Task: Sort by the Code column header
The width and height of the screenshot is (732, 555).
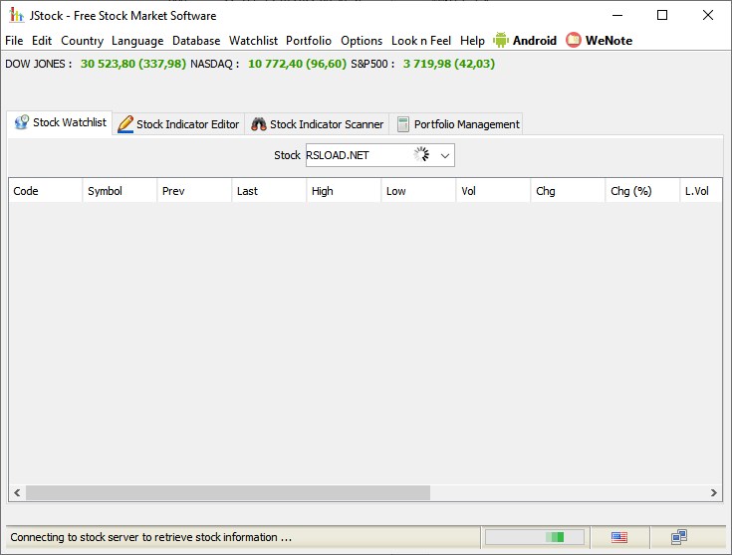Action: [45, 191]
